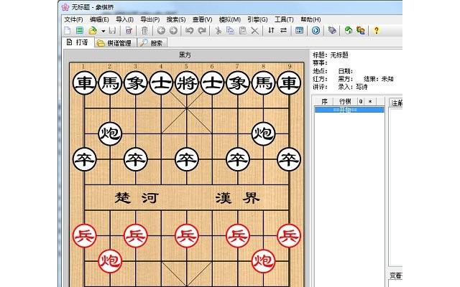
Task: Open the 文件(F) menu
Action: (73, 19)
